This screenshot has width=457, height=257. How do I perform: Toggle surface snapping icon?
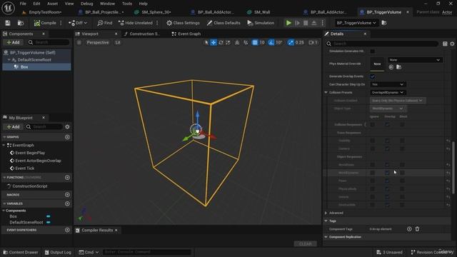(246, 43)
